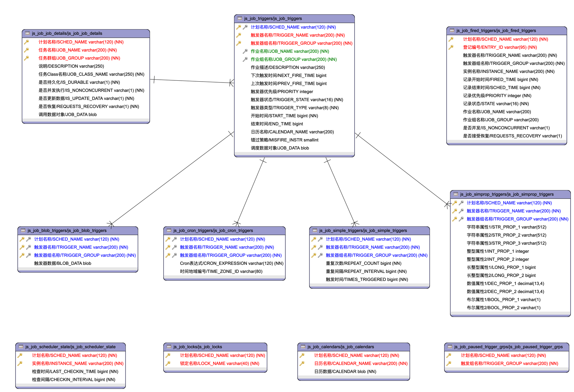Click the table icon in js_job_paused_trigger_grps header
Viewport: 574px width, 392px height.
pos(450,347)
